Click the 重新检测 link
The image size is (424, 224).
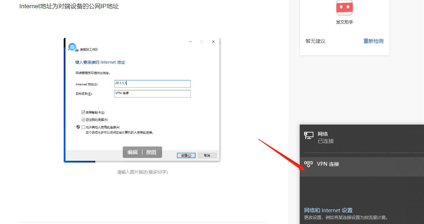tap(373, 41)
